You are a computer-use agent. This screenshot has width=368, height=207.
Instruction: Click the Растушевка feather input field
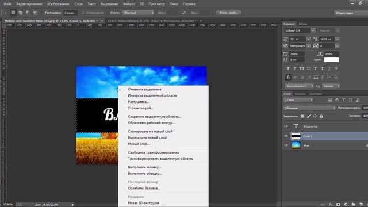71,13
